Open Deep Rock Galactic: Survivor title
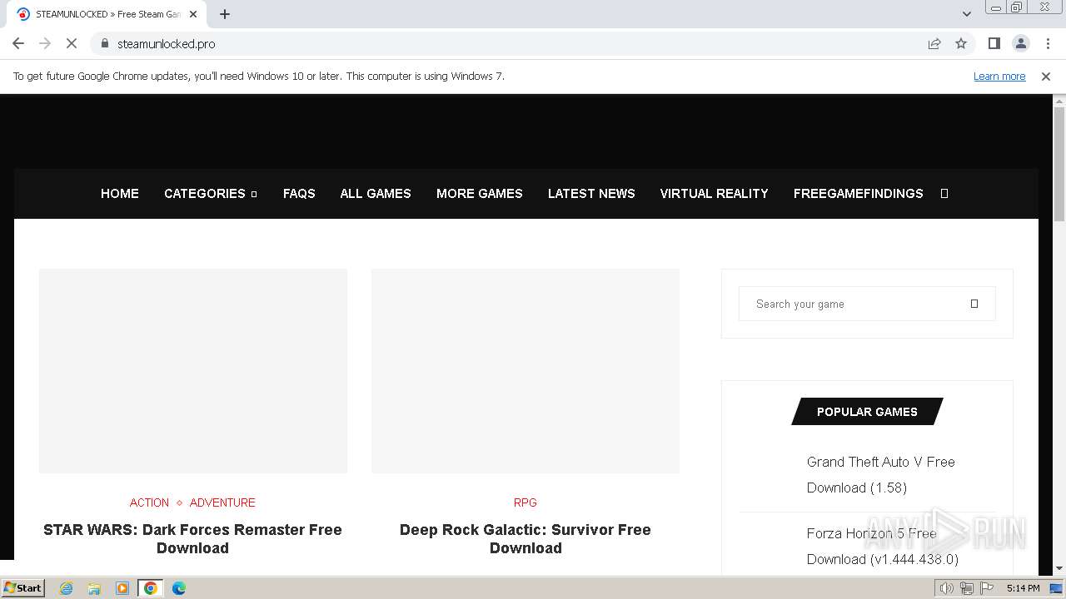Image resolution: width=1066 pixels, height=599 pixels. [x=526, y=538]
